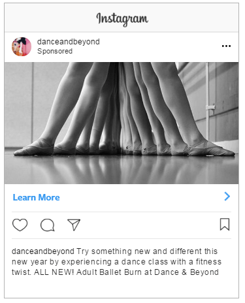Screen dimensions: 245x303
Task: Click the Sponsored label under the username
Action: point(55,51)
